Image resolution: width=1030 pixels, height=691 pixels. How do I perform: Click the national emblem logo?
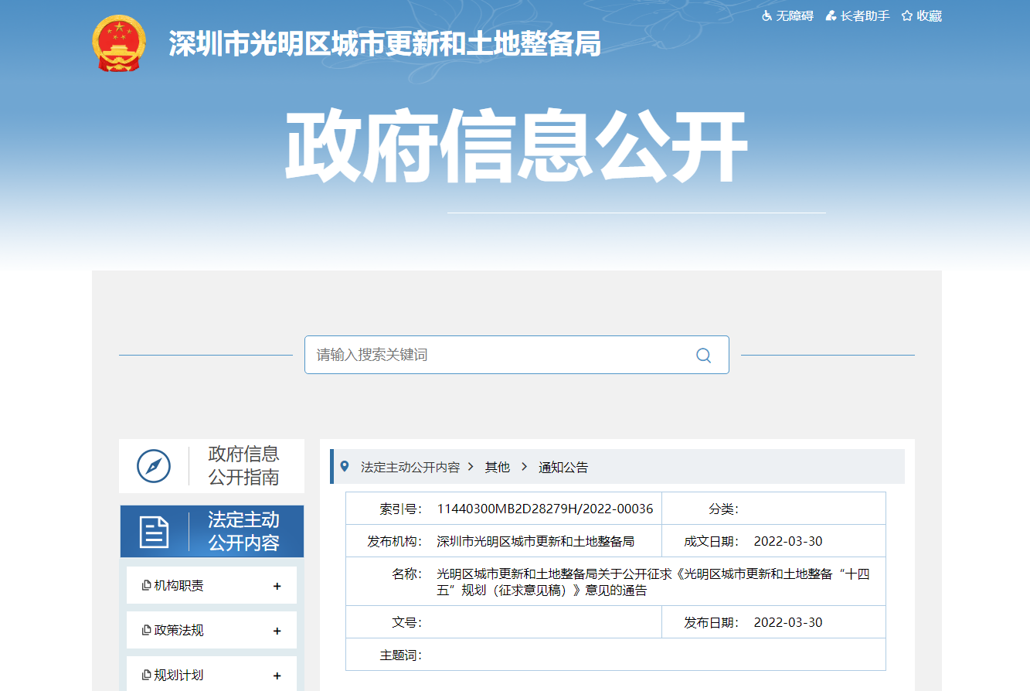(118, 44)
